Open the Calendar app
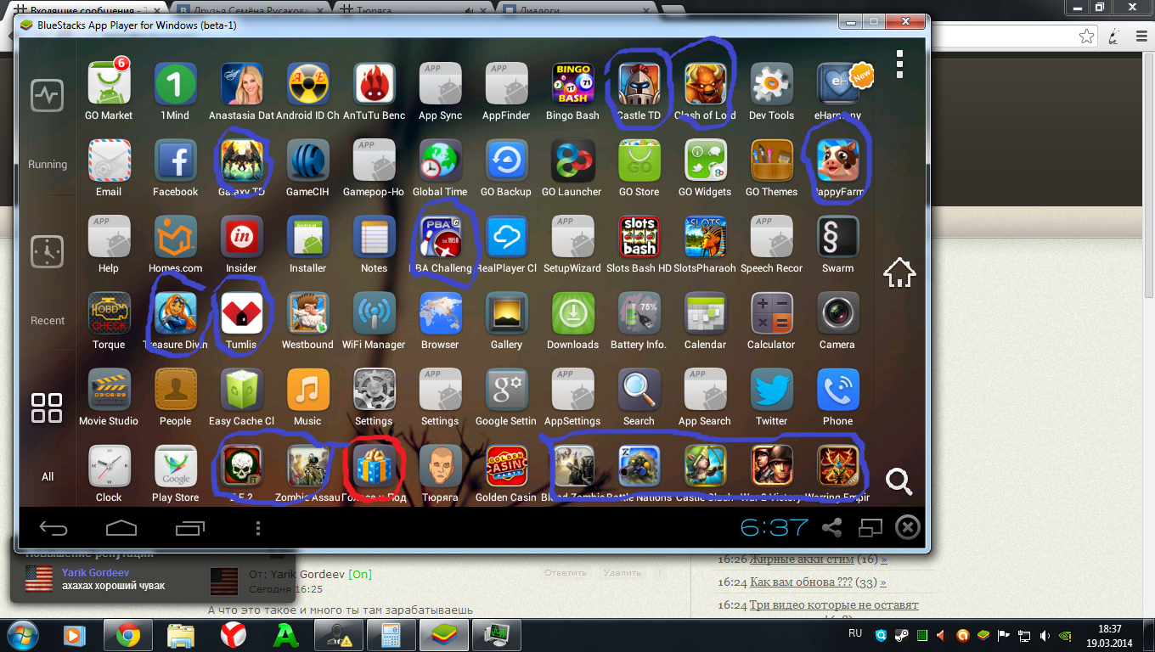 (x=705, y=313)
